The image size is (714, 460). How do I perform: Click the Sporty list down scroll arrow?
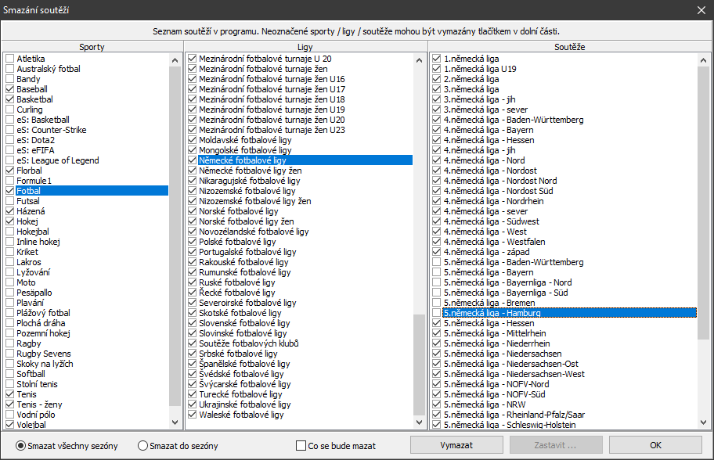tap(175, 424)
